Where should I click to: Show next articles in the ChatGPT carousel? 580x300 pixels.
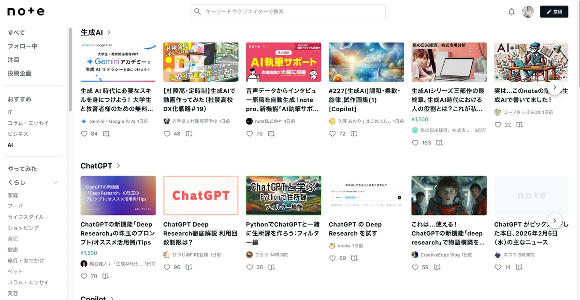(x=555, y=221)
